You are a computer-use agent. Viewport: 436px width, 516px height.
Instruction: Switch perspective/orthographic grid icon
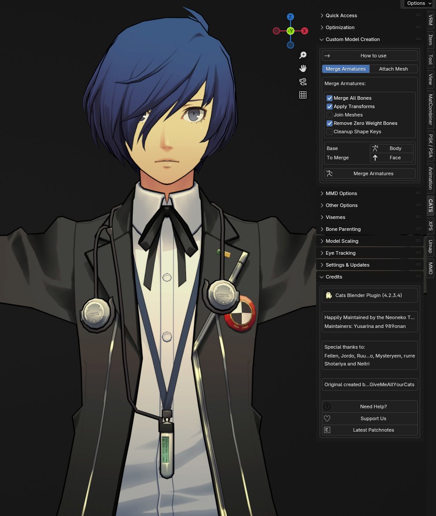(x=303, y=95)
